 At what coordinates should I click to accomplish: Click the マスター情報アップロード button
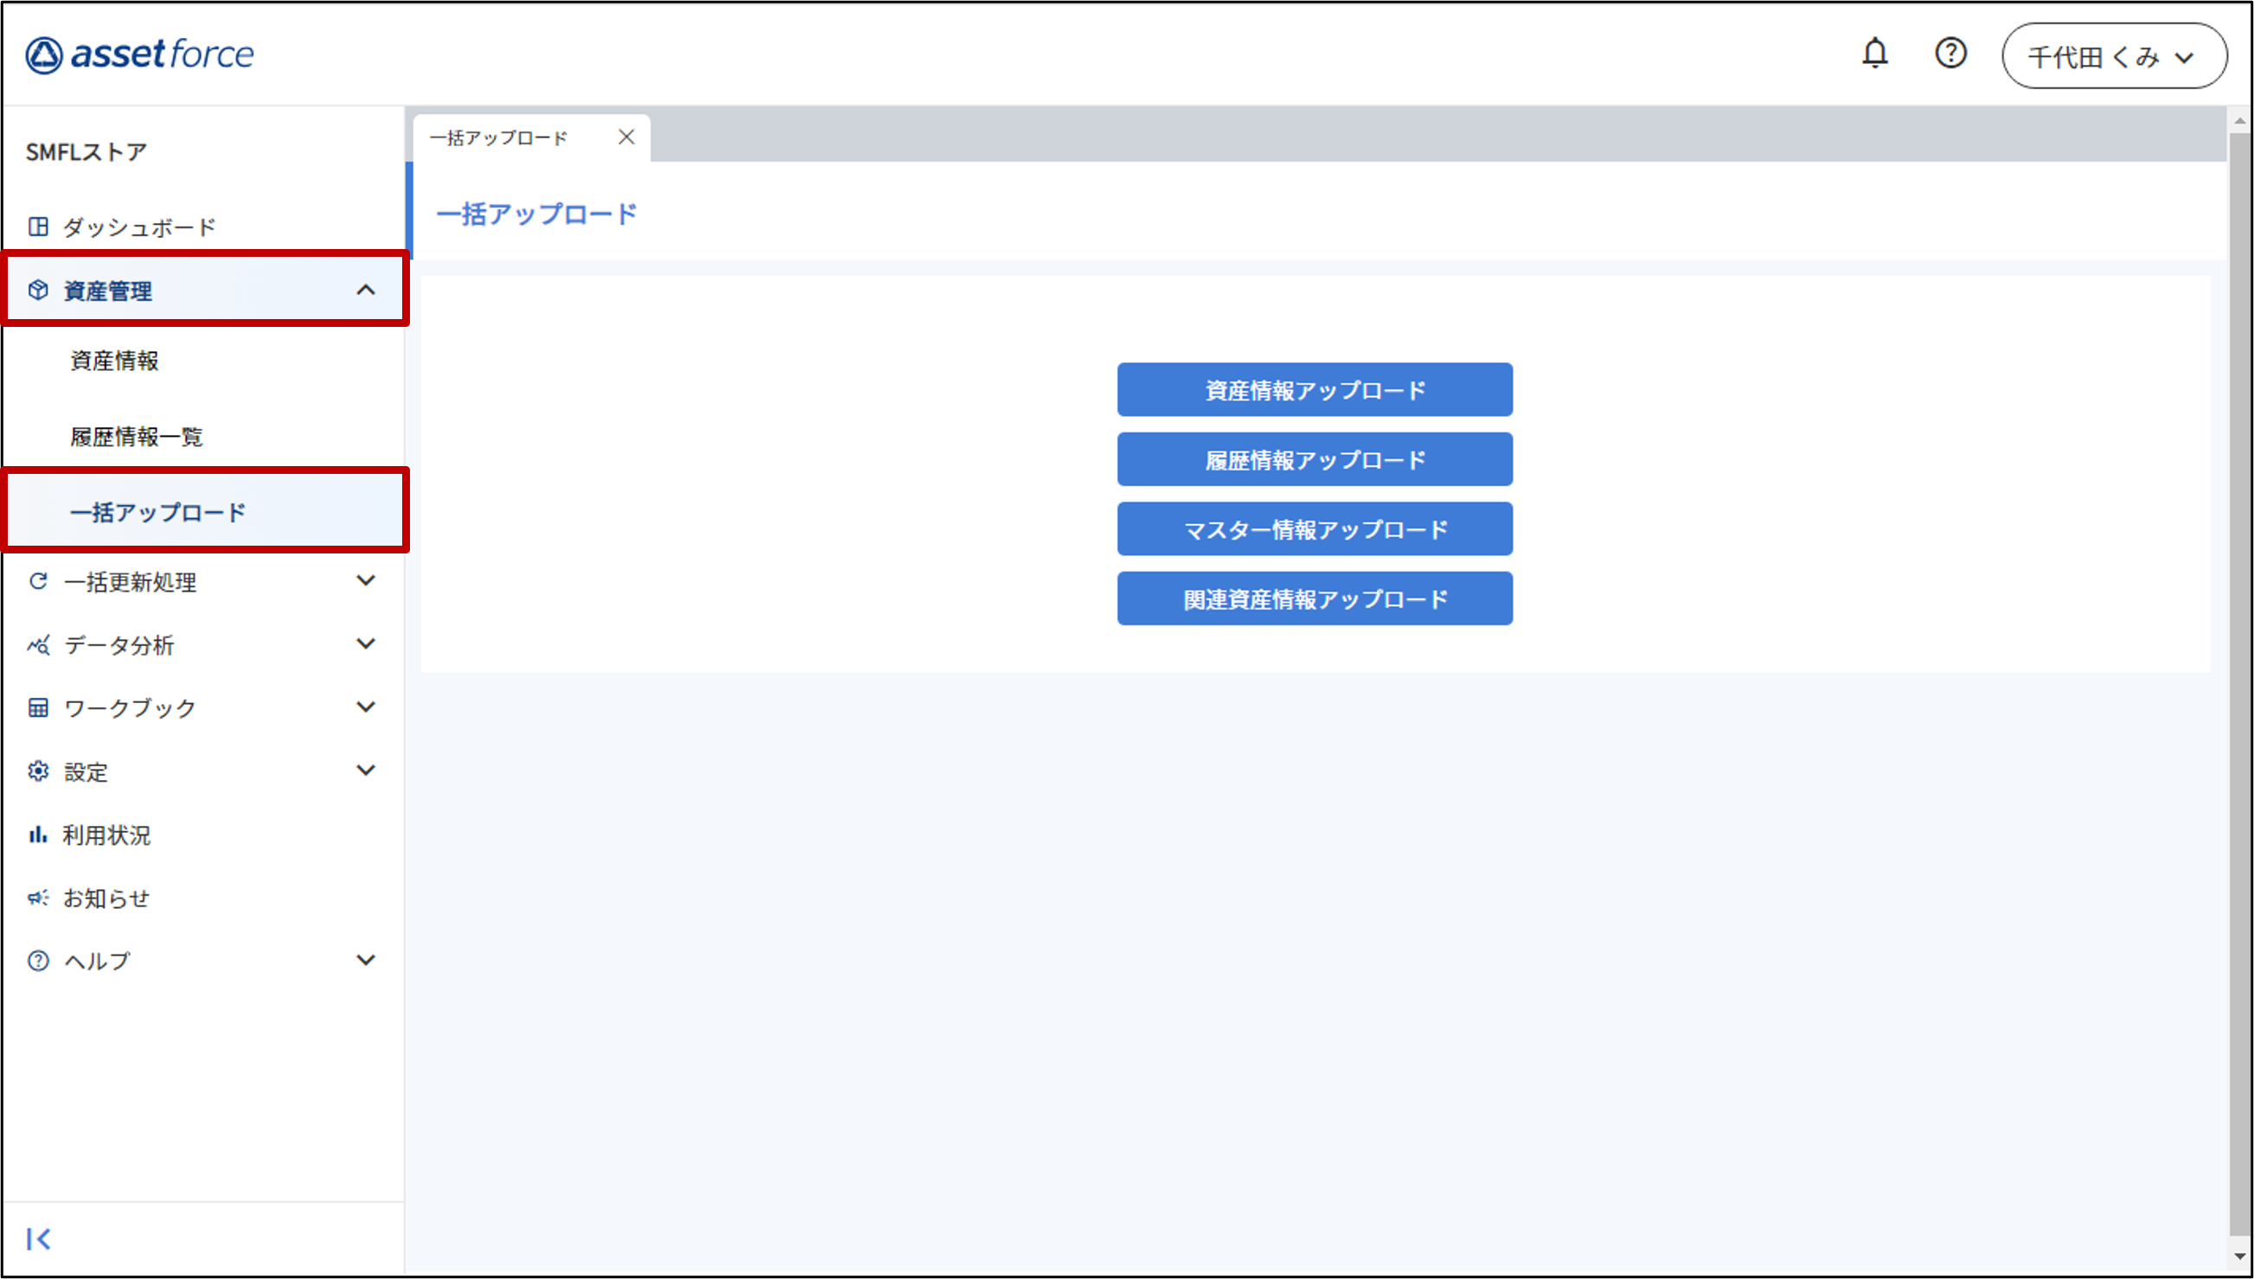[1314, 529]
